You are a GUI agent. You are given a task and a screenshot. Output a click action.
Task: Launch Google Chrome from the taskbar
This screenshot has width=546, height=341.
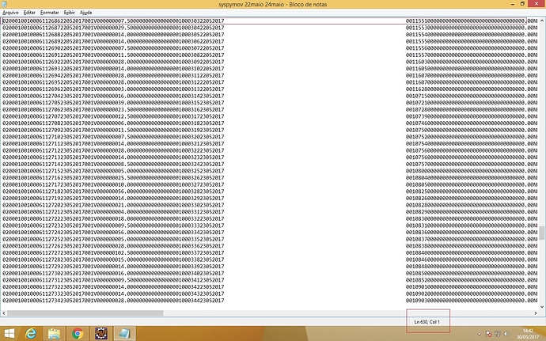pyautogui.click(x=78, y=334)
